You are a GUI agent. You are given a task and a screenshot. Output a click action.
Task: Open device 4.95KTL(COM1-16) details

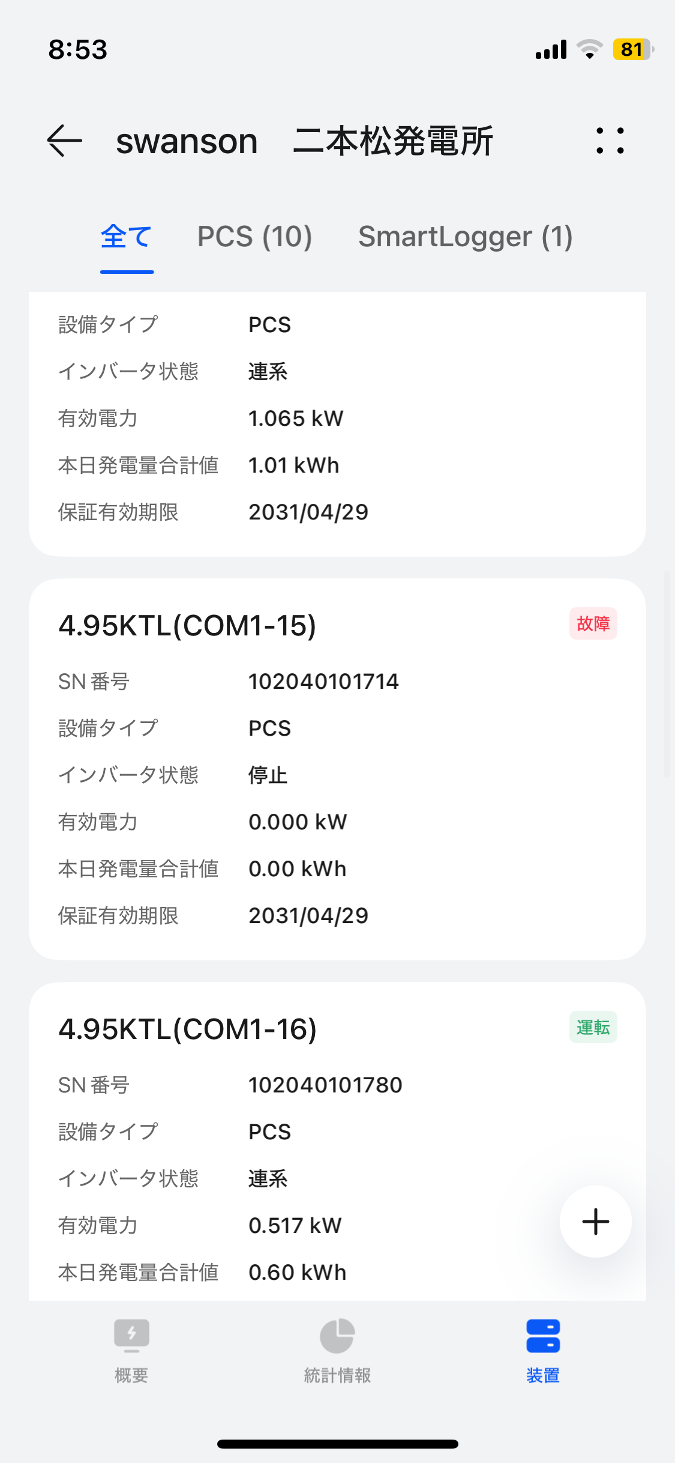[187, 1029]
